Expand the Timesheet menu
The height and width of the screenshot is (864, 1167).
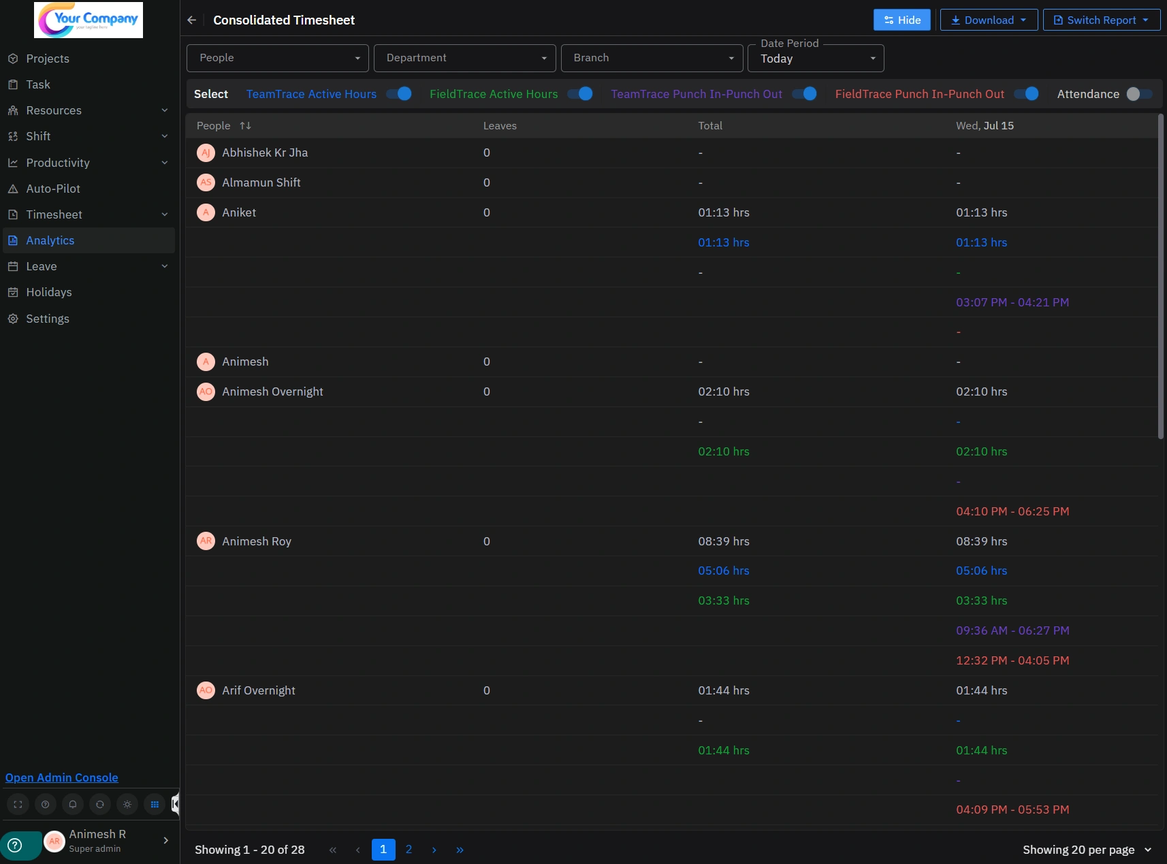(x=165, y=214)
